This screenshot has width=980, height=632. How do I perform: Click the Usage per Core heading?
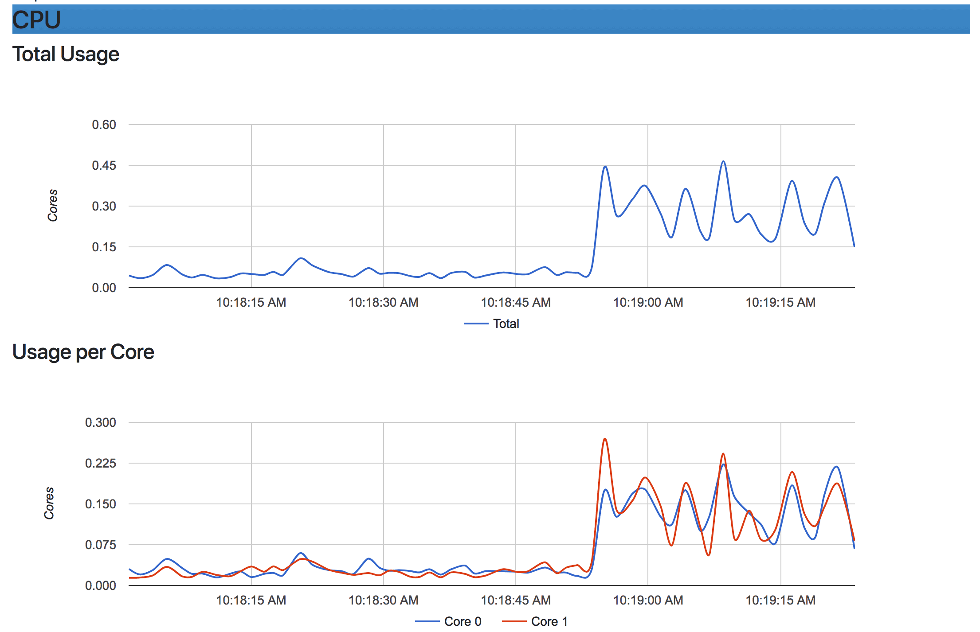83,352
